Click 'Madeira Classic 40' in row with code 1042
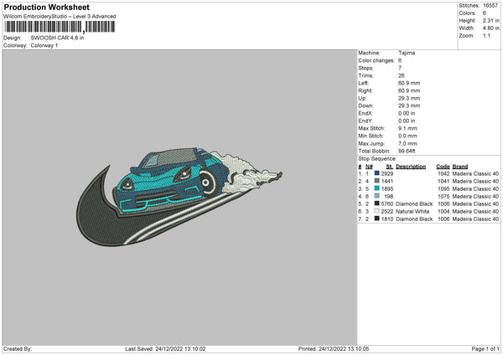The height and width of the screenshot is (355, 503). [475, 173]
